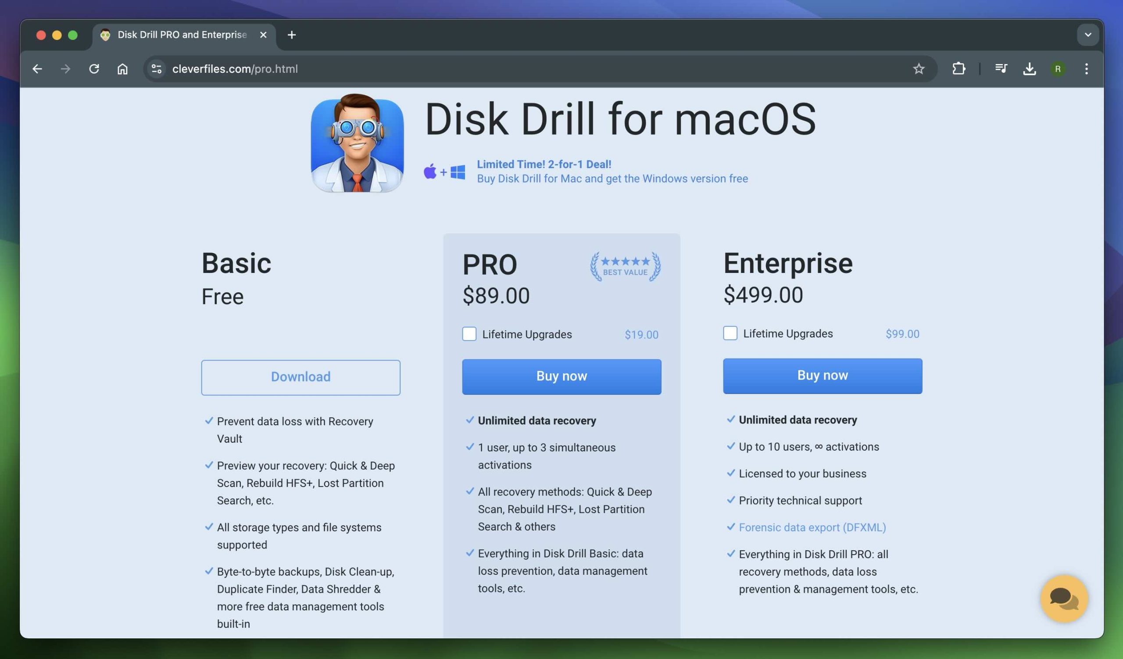Select the browser address bar URL

pyautogui.click(x=235, y=68)
